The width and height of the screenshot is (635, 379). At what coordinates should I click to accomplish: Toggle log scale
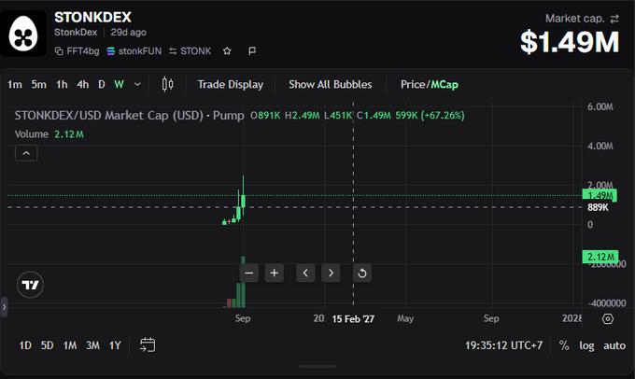point(586,345)
